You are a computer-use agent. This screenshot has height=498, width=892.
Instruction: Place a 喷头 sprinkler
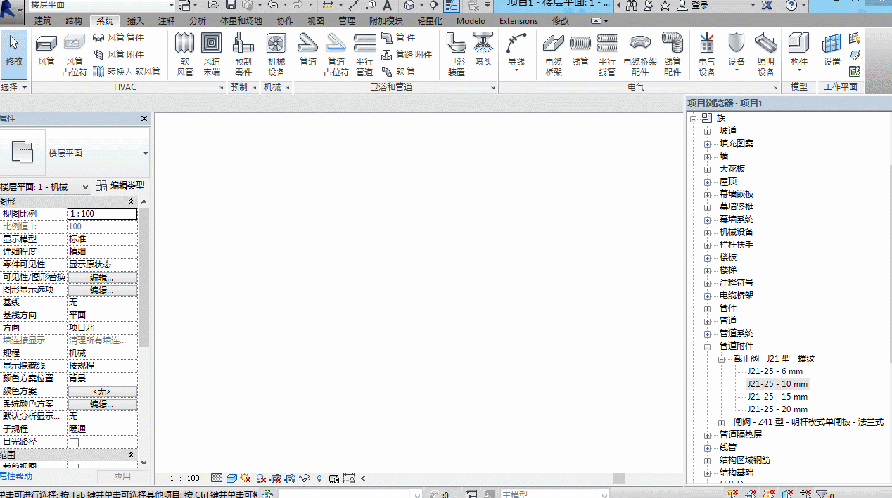(x=483, y=51)
